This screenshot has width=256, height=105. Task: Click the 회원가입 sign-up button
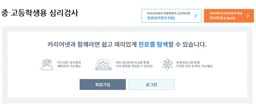tap(103, 85)
